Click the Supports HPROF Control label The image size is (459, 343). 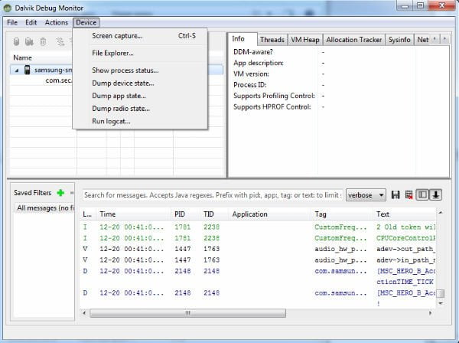(272, 107)
